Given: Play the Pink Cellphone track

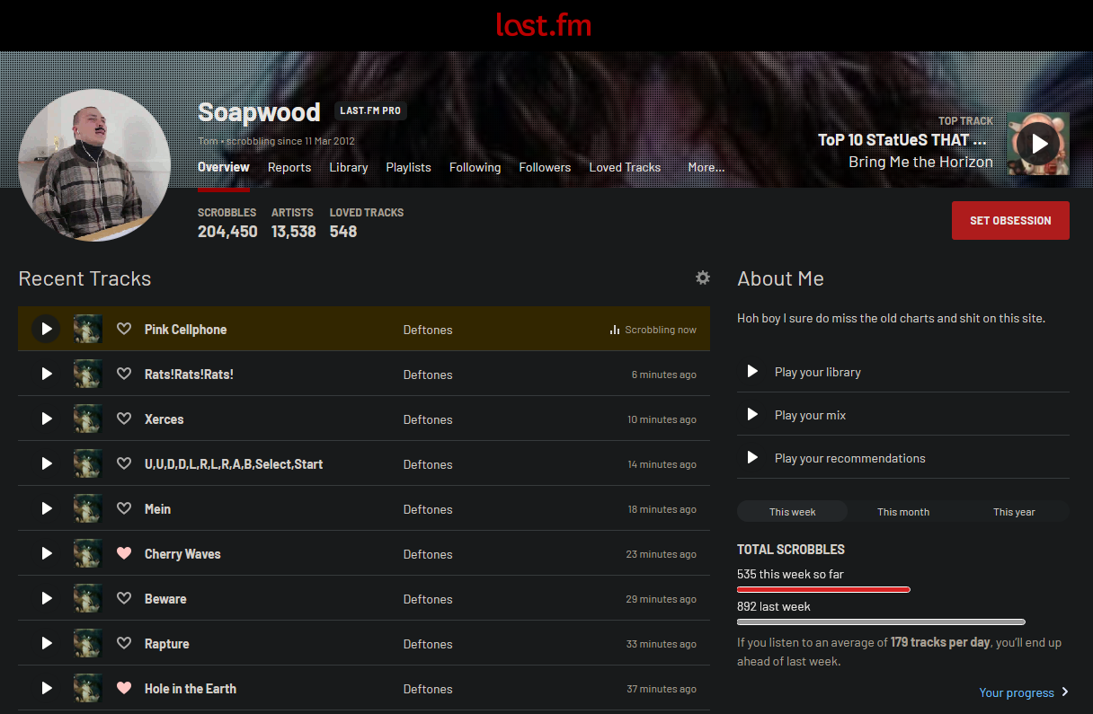Looking at the screenshot, I should point(47,330).
